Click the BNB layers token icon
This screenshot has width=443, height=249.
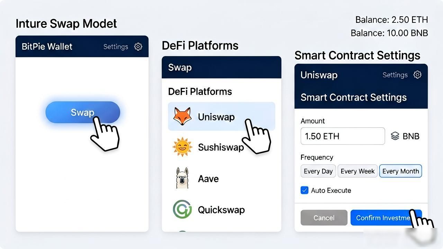(x=395, y=136)
